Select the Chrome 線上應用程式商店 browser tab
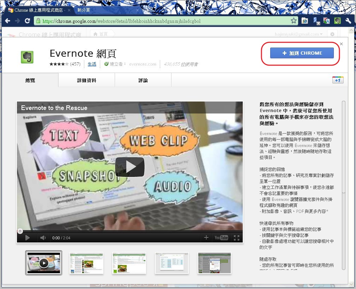The image size is (356, 289). coord(39,10)
